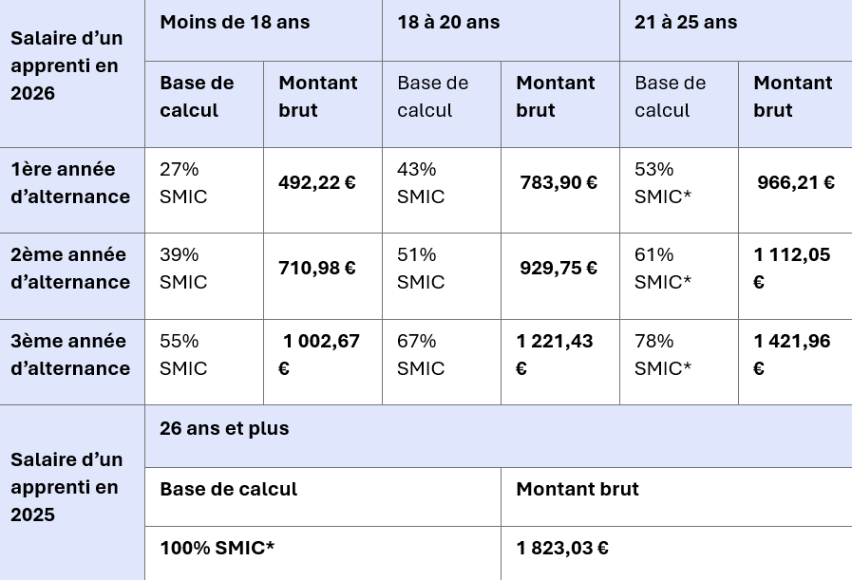The image size is (852, 580).
Task: Click the 966,21 € amount cell
Action: click(796, 183)
